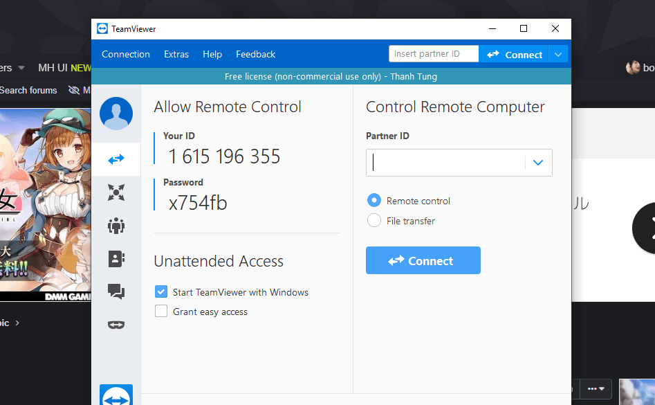Click Search forums in the browser
Image resolution: width=655 pixels, height=405 pixels.
[28, 90]
